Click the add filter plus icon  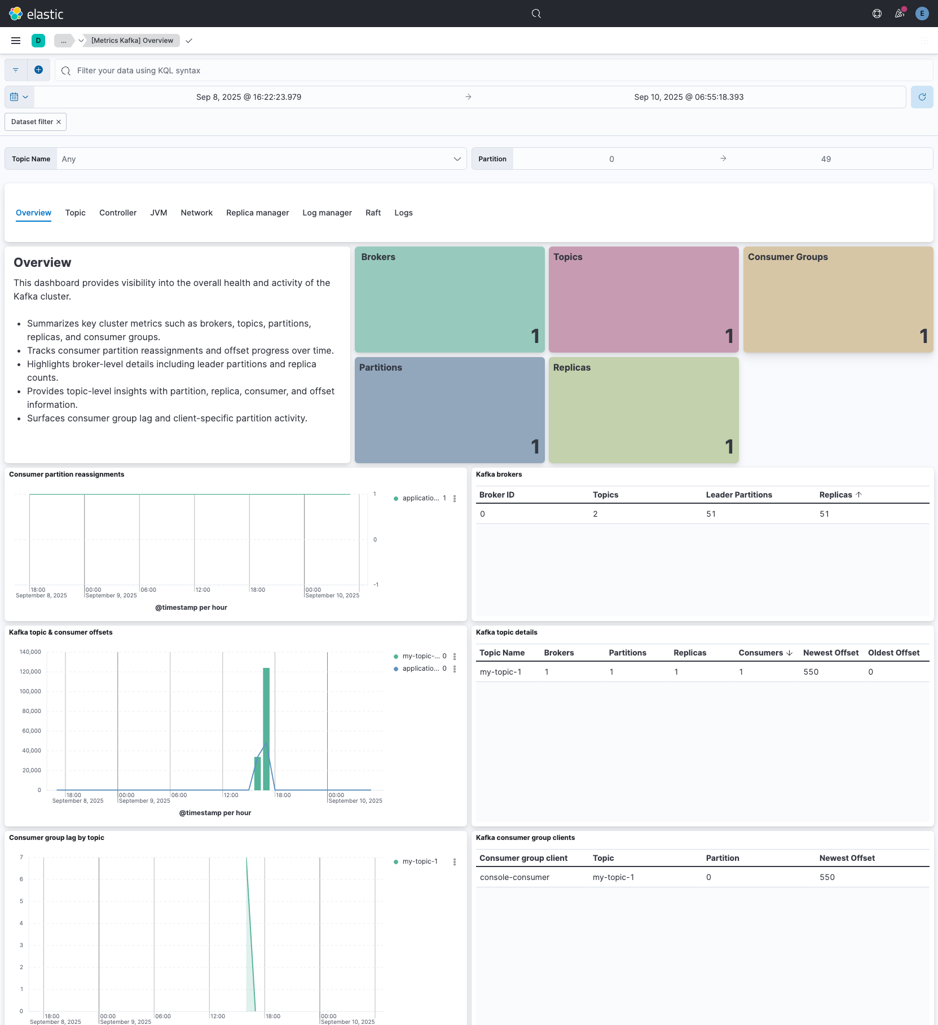[x=38, y=70]
